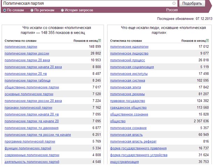Open link 'политические партии 20 века'
Image resolution: width=214 pixels, height=167 pixels.
point(27,60)
